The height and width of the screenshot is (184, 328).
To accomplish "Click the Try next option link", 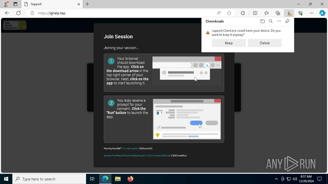I will point(130,148).
